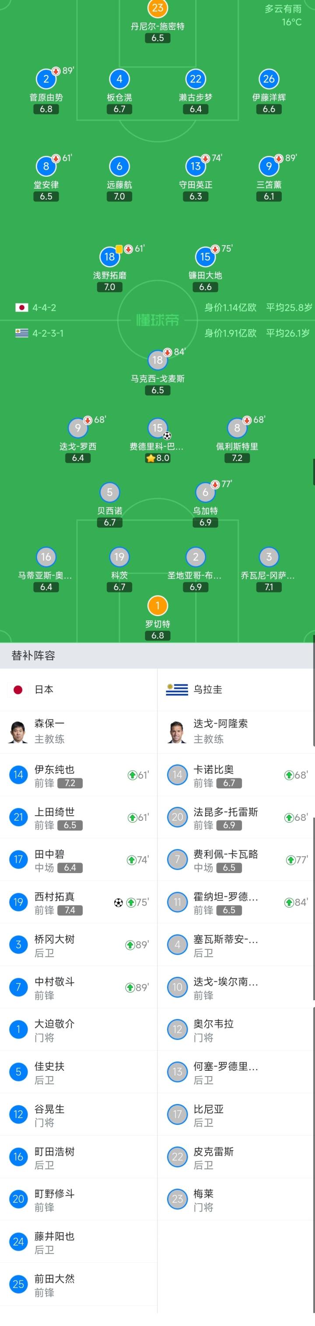Select 科茨 number 19 player icon
The width and height of the screenshot is (315, 1326).
click(119, 556)
